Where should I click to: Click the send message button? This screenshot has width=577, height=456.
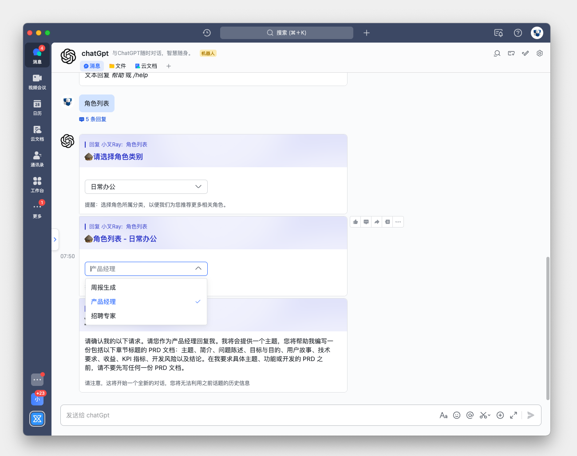pyautogui.click(x=530, y=415)
